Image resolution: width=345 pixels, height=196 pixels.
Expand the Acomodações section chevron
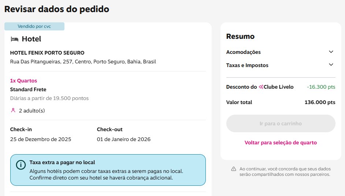click(x=331, y=52)
